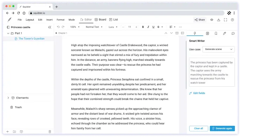Screen dimensions: 270x137
Task: Switch to the Board view tab
Action: click(x=100, y=20)
